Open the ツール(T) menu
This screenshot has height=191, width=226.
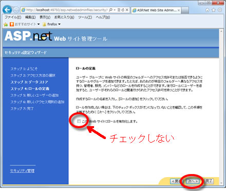pyautogui.click(x=85, y=17)
